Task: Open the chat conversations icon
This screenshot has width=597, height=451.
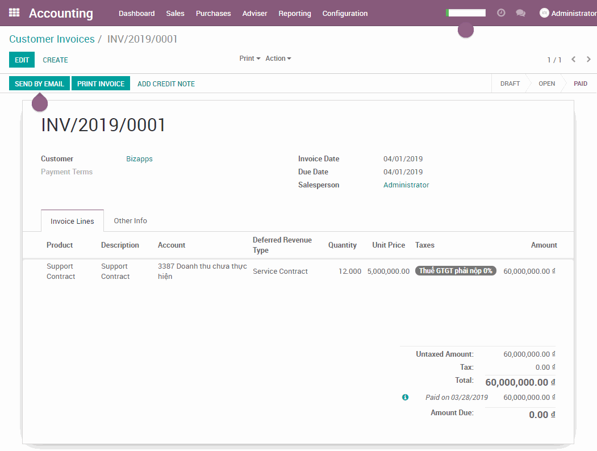Action: 520,13
